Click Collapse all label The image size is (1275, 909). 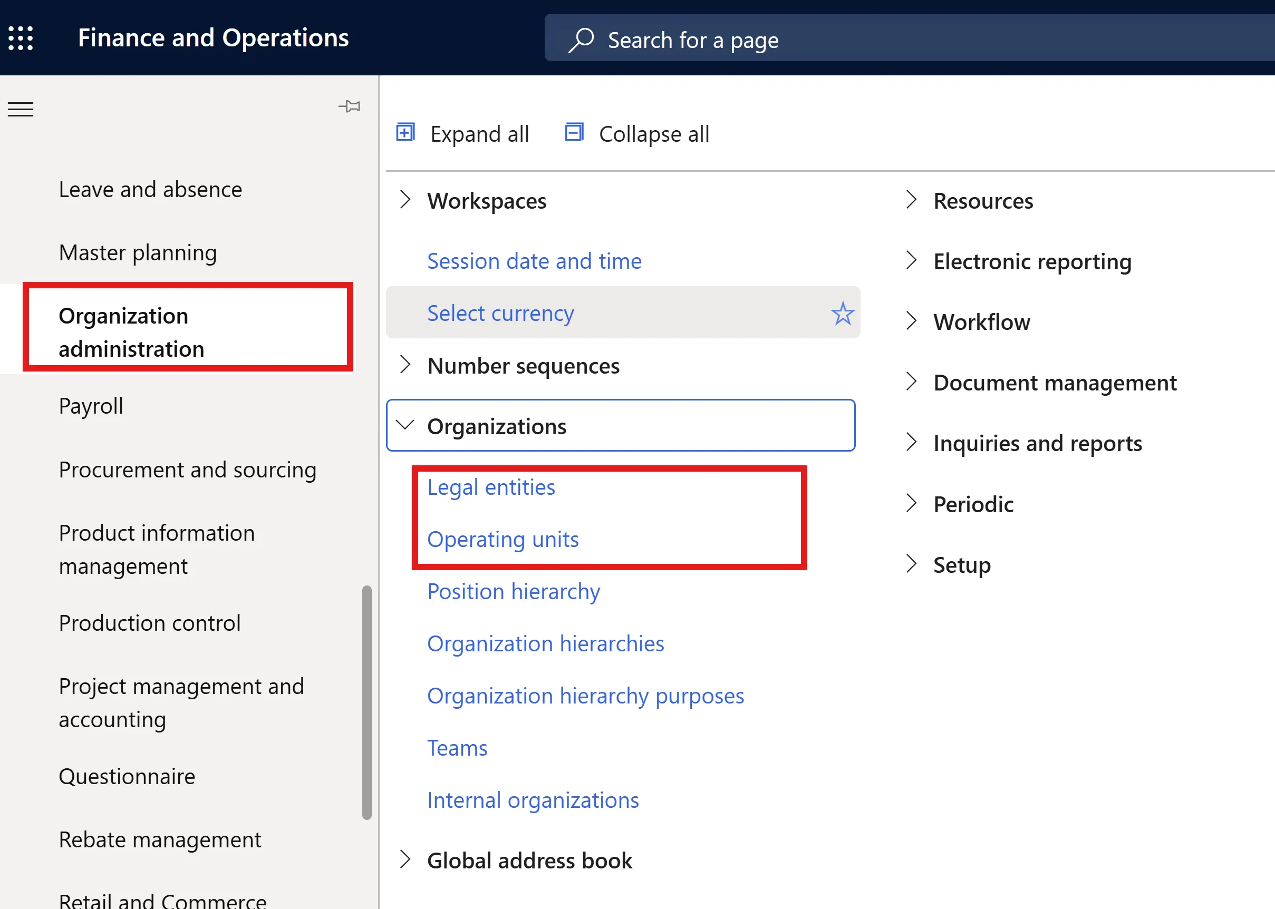point(654,134)
